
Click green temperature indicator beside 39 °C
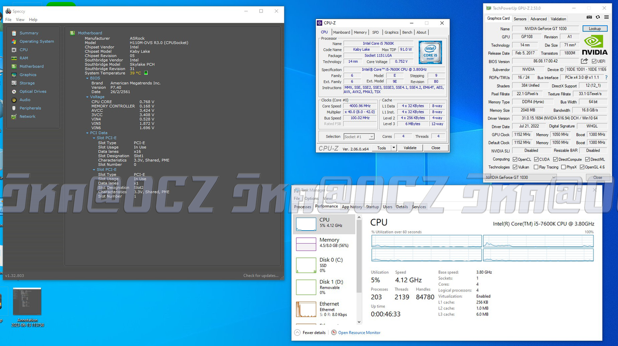[x=146, y=73]
